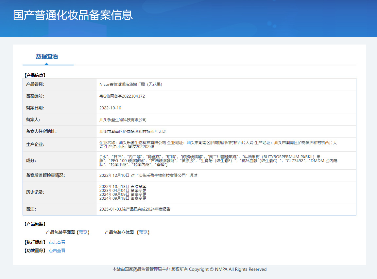Click history entry 2022年10月13日 首次备案

[123, 187]
